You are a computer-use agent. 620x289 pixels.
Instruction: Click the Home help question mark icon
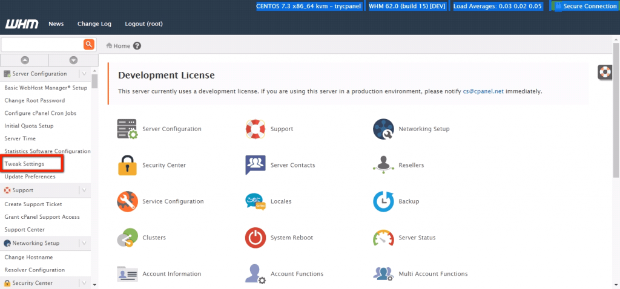[x=137, y=46]
